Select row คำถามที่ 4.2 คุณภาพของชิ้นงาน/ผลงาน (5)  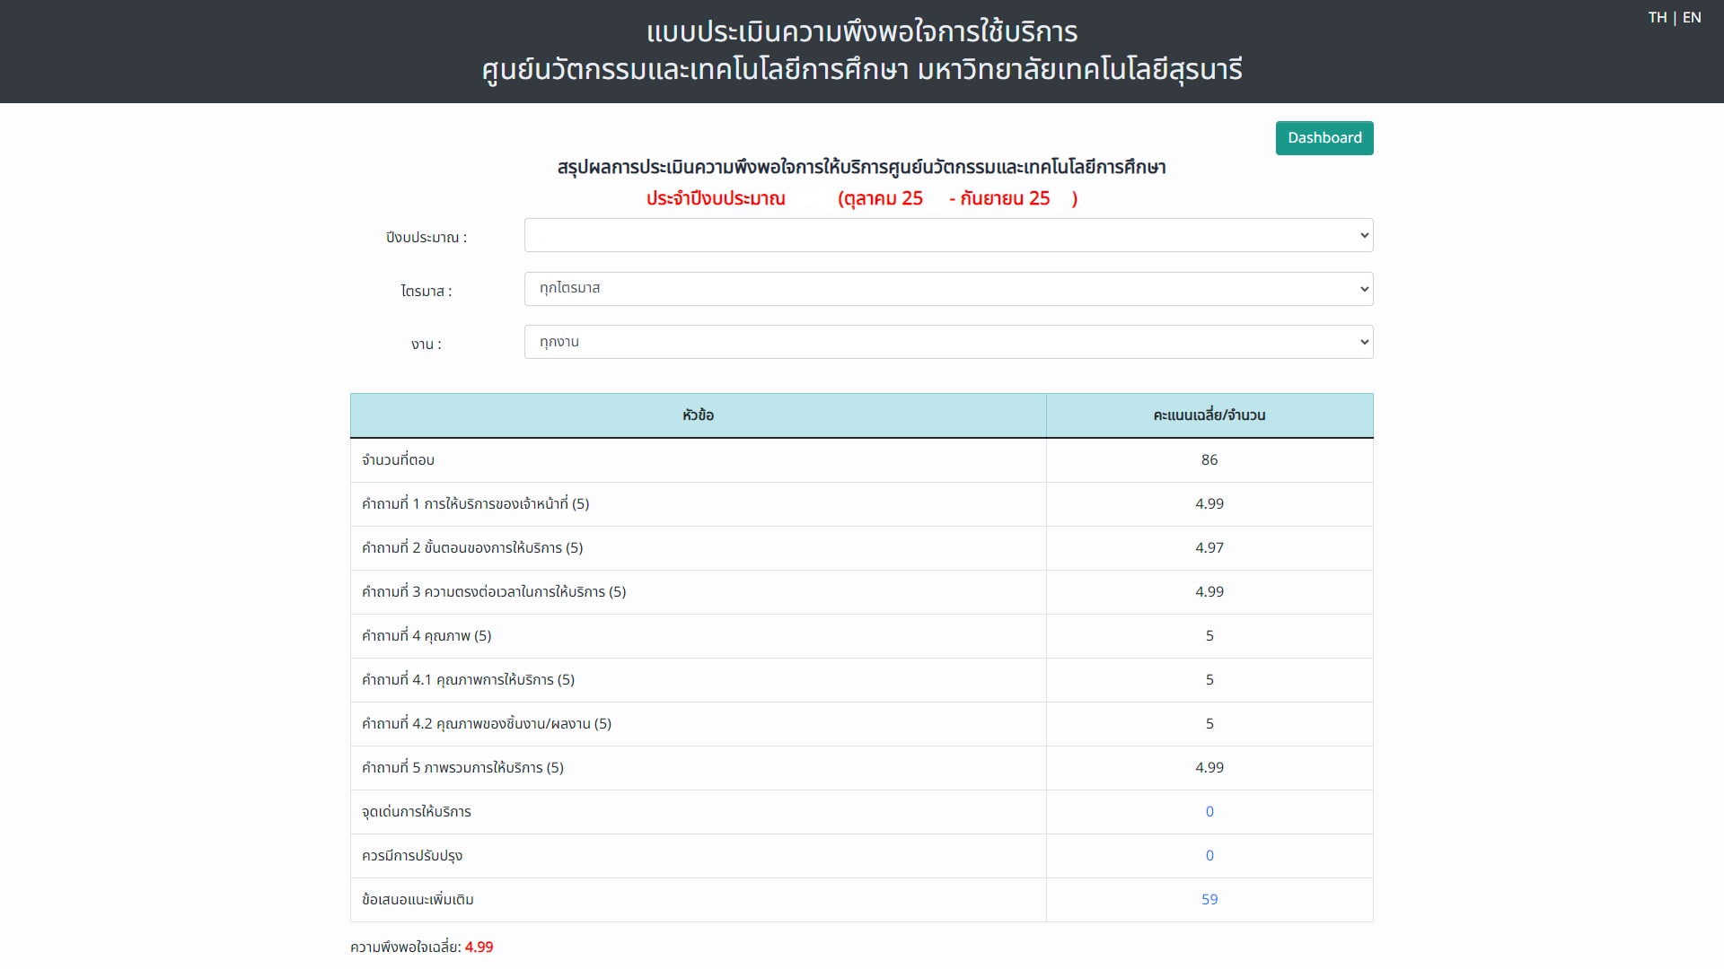tap(861, 724)
